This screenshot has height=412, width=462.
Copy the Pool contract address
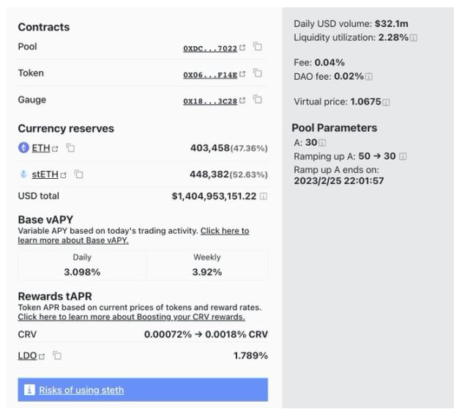click(258, 47)
